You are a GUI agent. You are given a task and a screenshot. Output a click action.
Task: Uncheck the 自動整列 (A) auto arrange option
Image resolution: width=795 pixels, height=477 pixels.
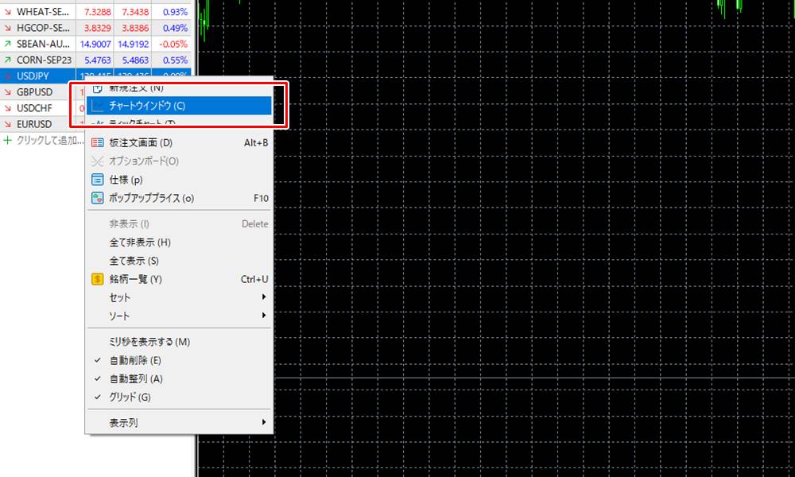[134, 378]
